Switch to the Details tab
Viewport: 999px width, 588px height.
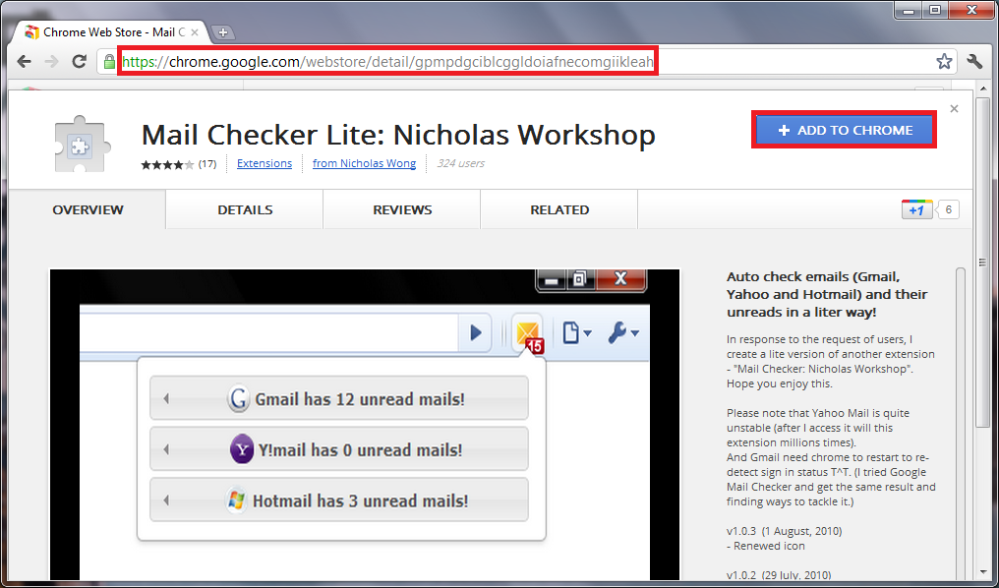(x=245, y=209)
